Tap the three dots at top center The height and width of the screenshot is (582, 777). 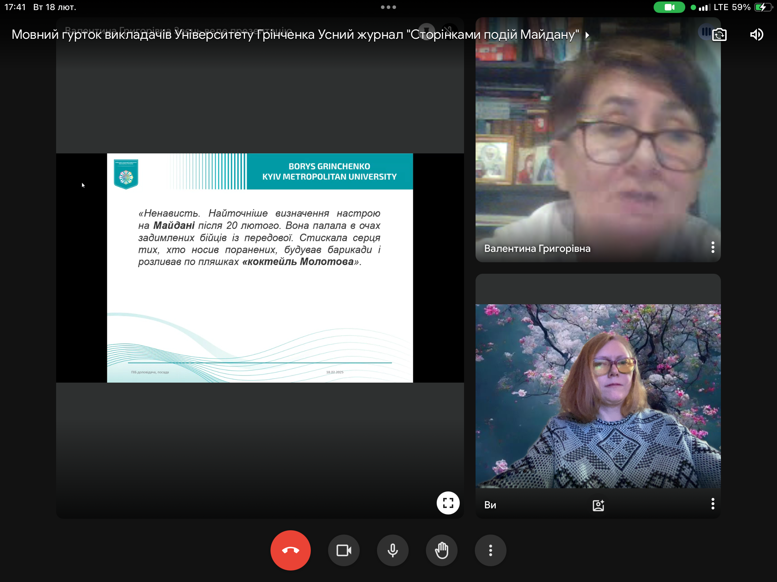(x=388, y=7)
